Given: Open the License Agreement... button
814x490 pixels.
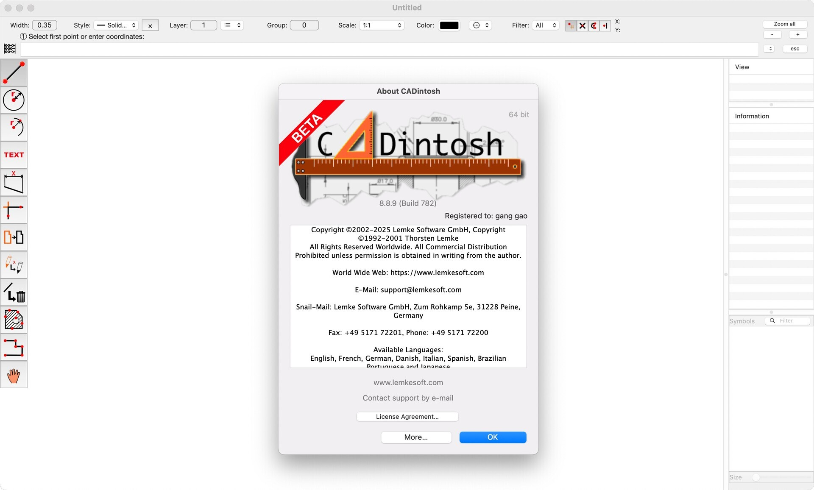Looking at the screenshot, I should (407, 417).
